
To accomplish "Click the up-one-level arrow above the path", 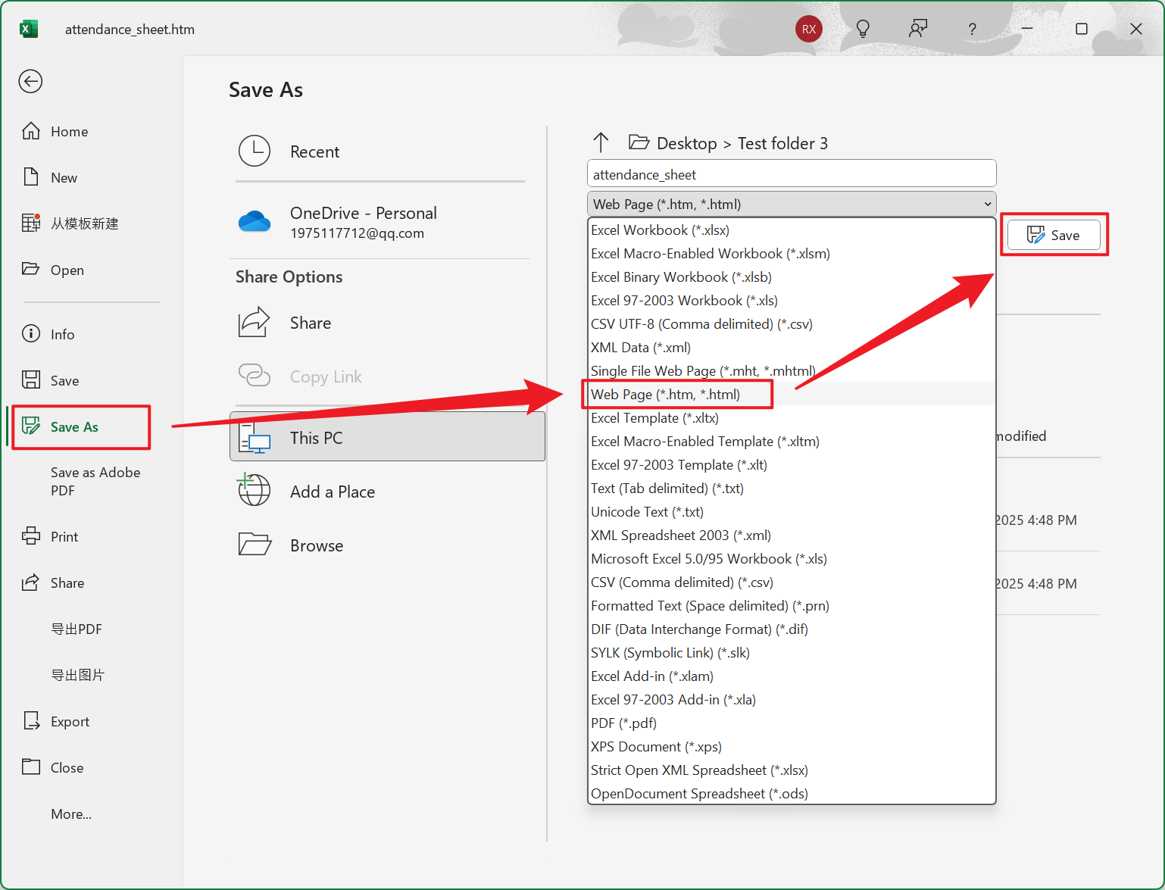I will (601, 142).
